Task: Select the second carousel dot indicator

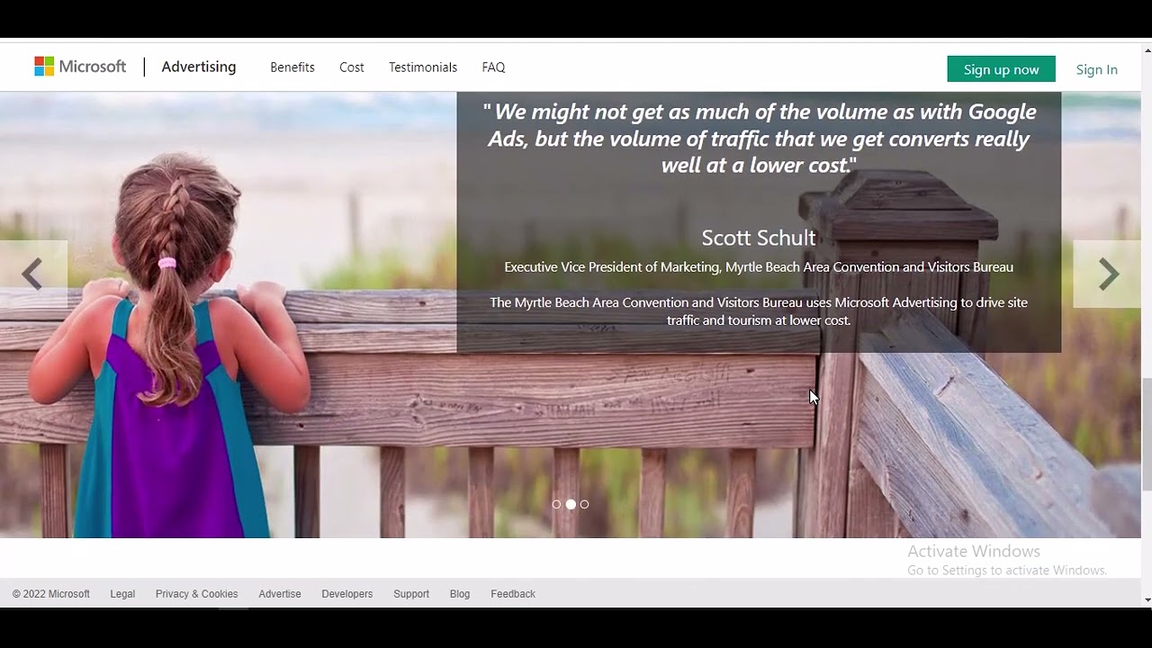Action: pos(571,505)
